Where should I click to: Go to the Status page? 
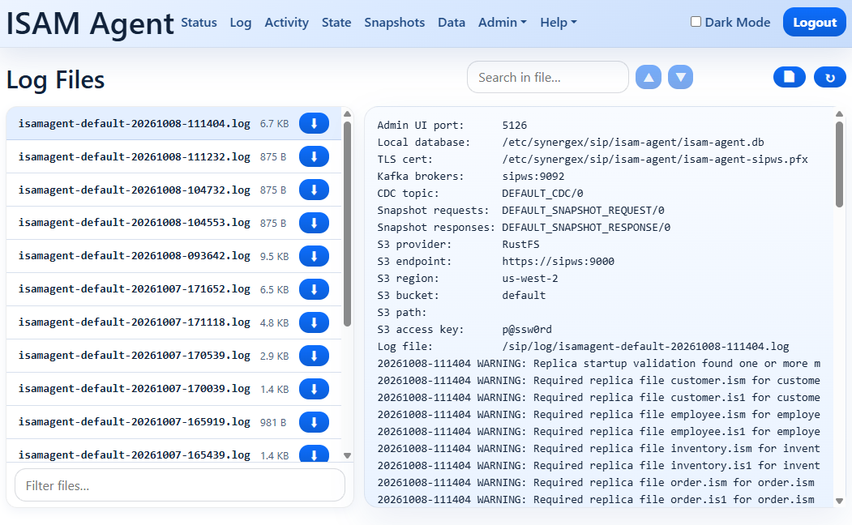(199, 22)
